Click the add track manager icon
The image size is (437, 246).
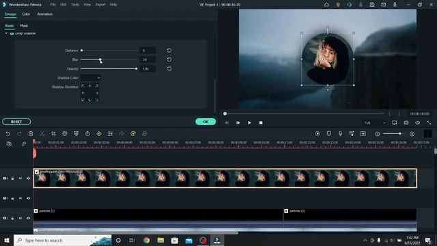[9, 144]
